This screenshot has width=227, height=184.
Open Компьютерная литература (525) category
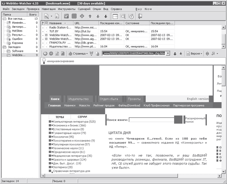click(74, 122)
